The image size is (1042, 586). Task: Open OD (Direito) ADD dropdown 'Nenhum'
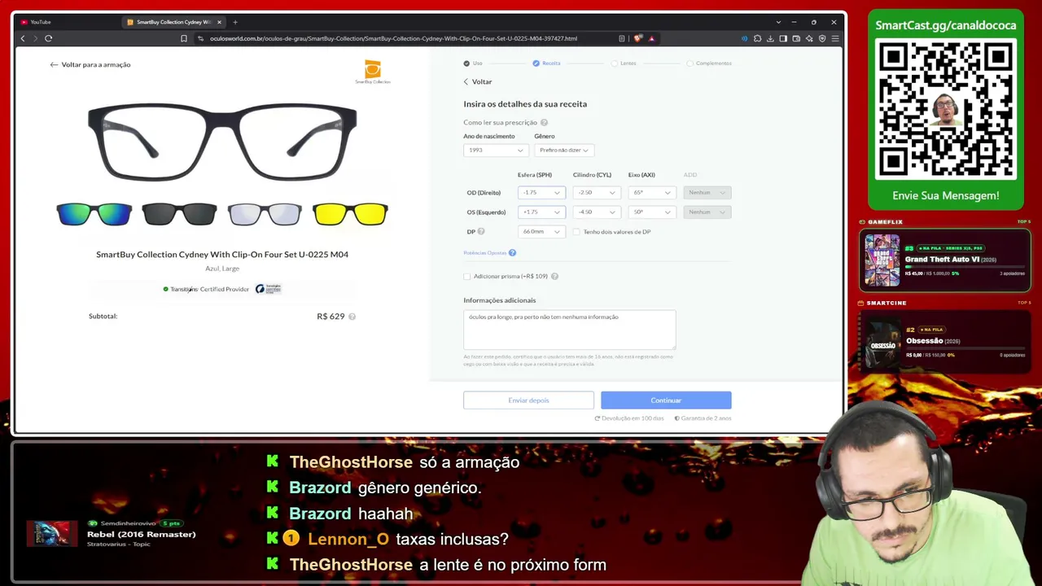pyautogui.click(x=707, y=193)
